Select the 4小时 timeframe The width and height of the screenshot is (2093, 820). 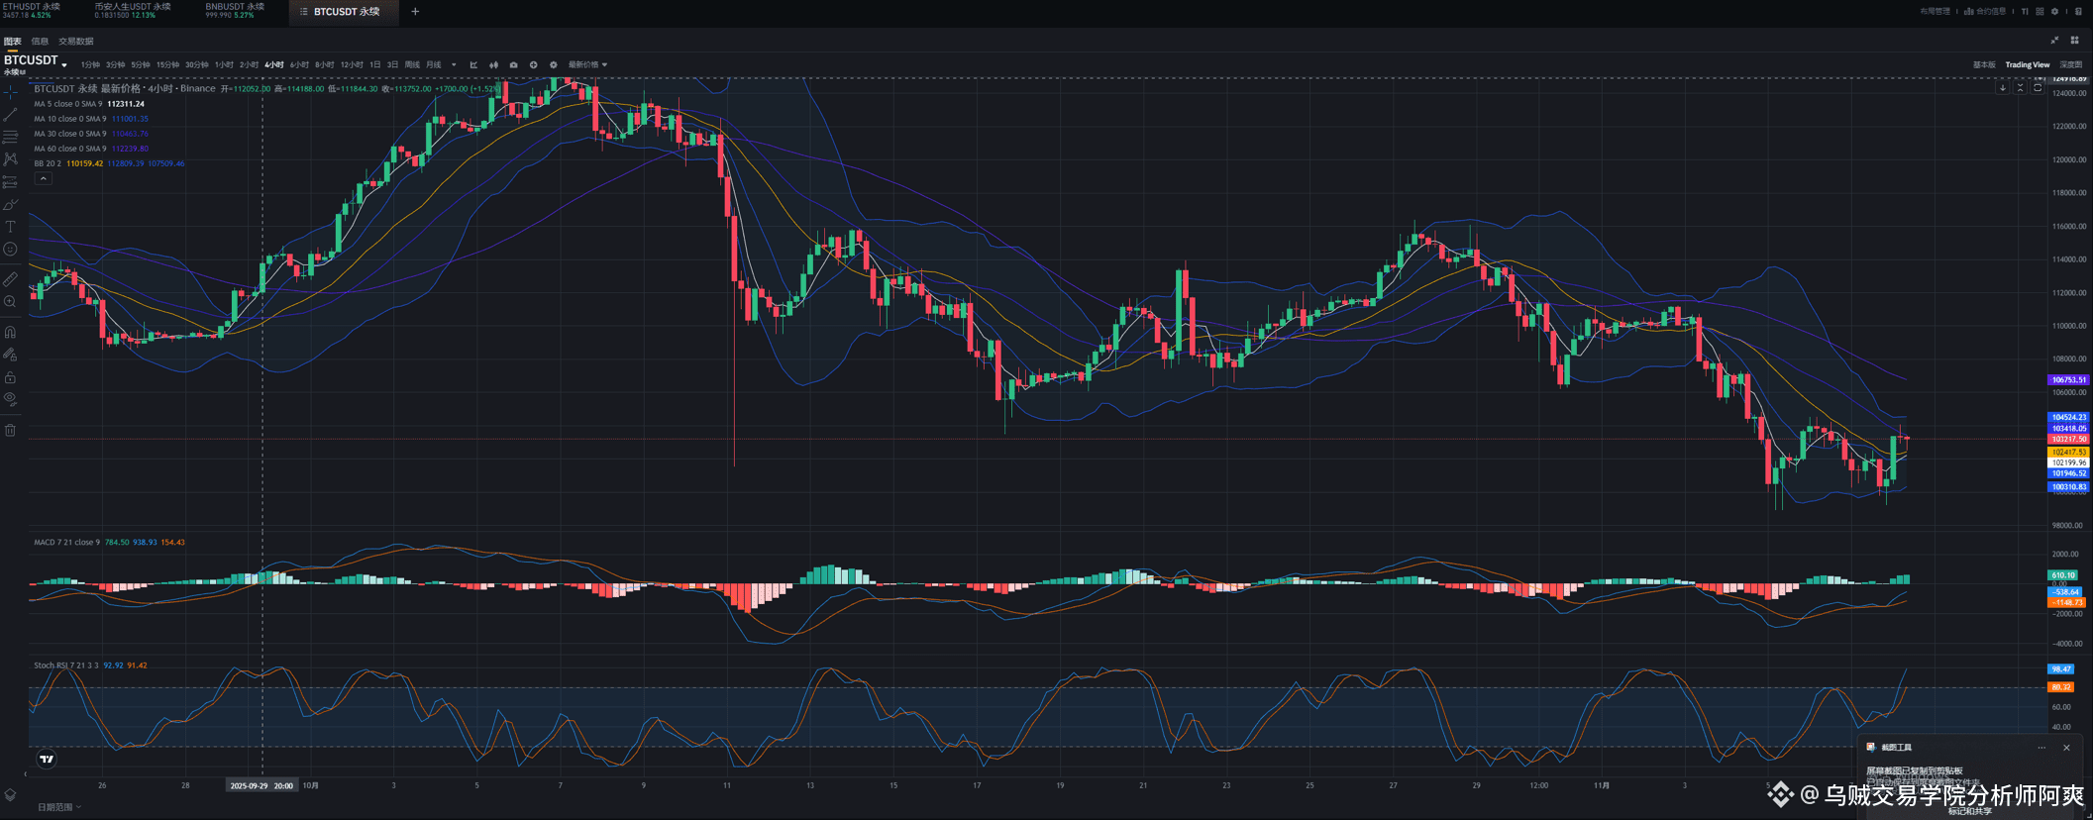coord(273,65)
